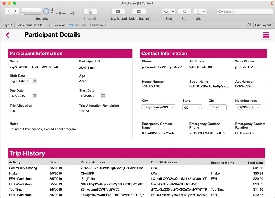This screenshot has height=198, width=275.
Task: Open the State CO dropdown
Action: (x=192, y=107)
